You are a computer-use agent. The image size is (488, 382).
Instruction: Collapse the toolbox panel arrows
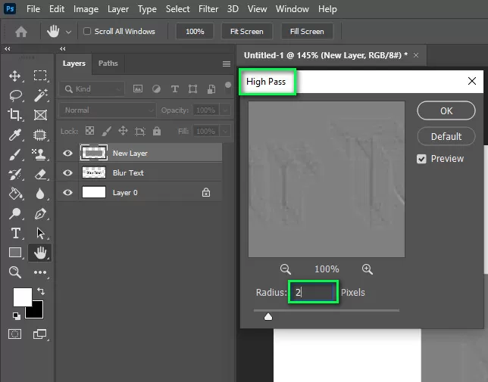click(x=7, y=48)
